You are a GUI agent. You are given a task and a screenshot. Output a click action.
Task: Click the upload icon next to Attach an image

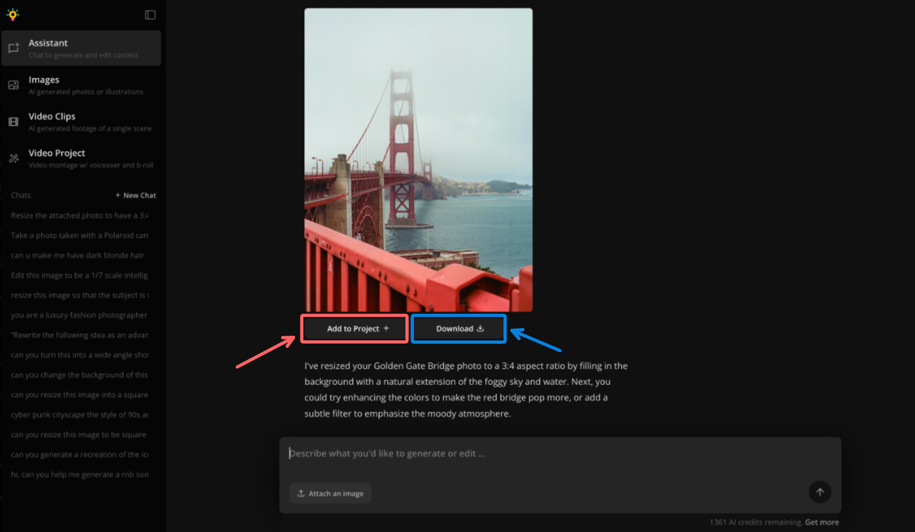point(301,493)
